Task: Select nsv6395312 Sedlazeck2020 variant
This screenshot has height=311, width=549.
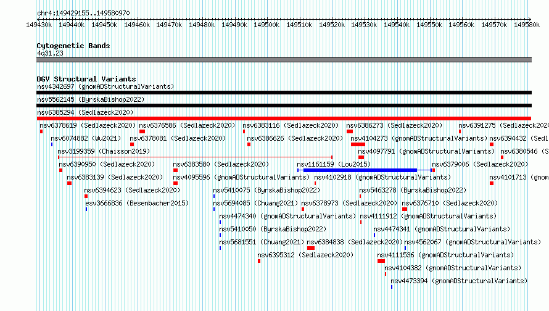Action: click(306, 255)
